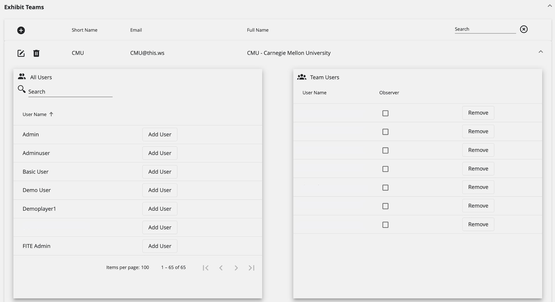555x302 pixels.
Task: Collapse the Exhibit Teams section
Action: pyautogui.click(x=549, y=6)
